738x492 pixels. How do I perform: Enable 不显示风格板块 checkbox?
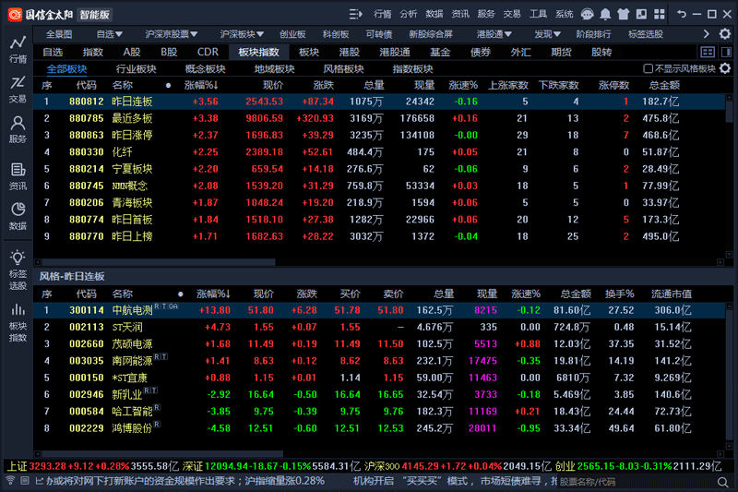648,69
